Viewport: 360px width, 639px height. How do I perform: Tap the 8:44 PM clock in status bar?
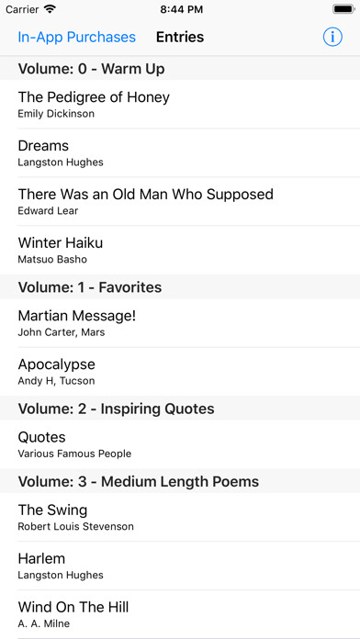(182, 9)
